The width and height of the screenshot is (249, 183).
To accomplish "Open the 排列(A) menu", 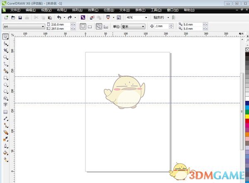I will point(77,10).
